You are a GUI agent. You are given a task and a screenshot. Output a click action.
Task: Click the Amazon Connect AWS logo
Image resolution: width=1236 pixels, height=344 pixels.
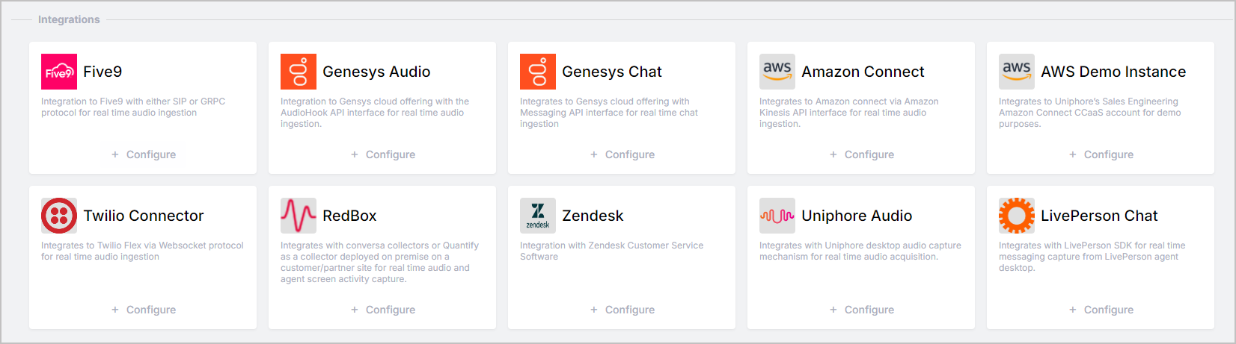(x=777, y=72)
